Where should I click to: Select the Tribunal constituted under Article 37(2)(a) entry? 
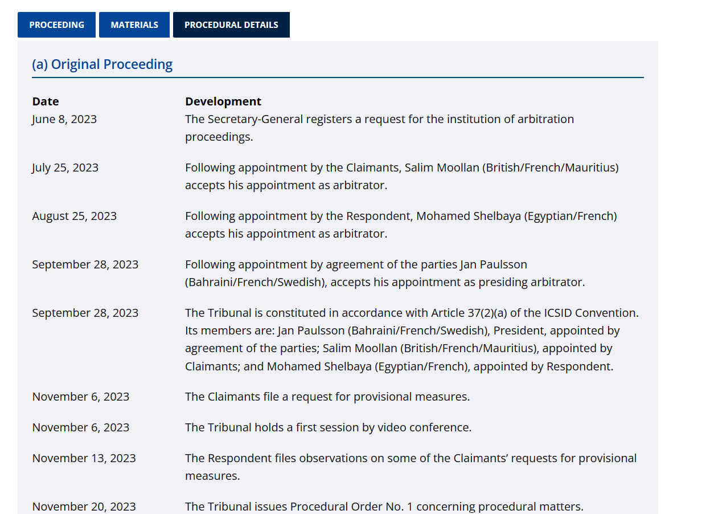pyautogui.click(x=411, y=339)
